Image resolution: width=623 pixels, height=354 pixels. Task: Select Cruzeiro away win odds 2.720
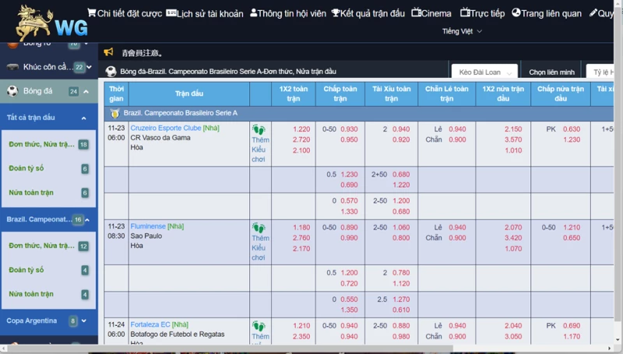pos(301,140)
